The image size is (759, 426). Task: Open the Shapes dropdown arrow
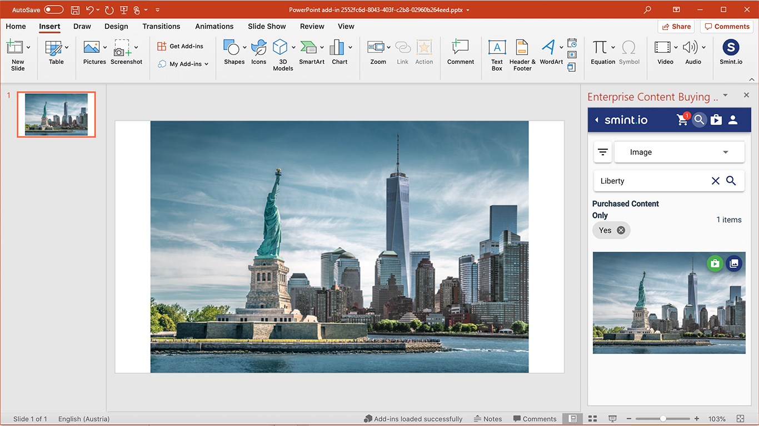(x=244, y=47)
